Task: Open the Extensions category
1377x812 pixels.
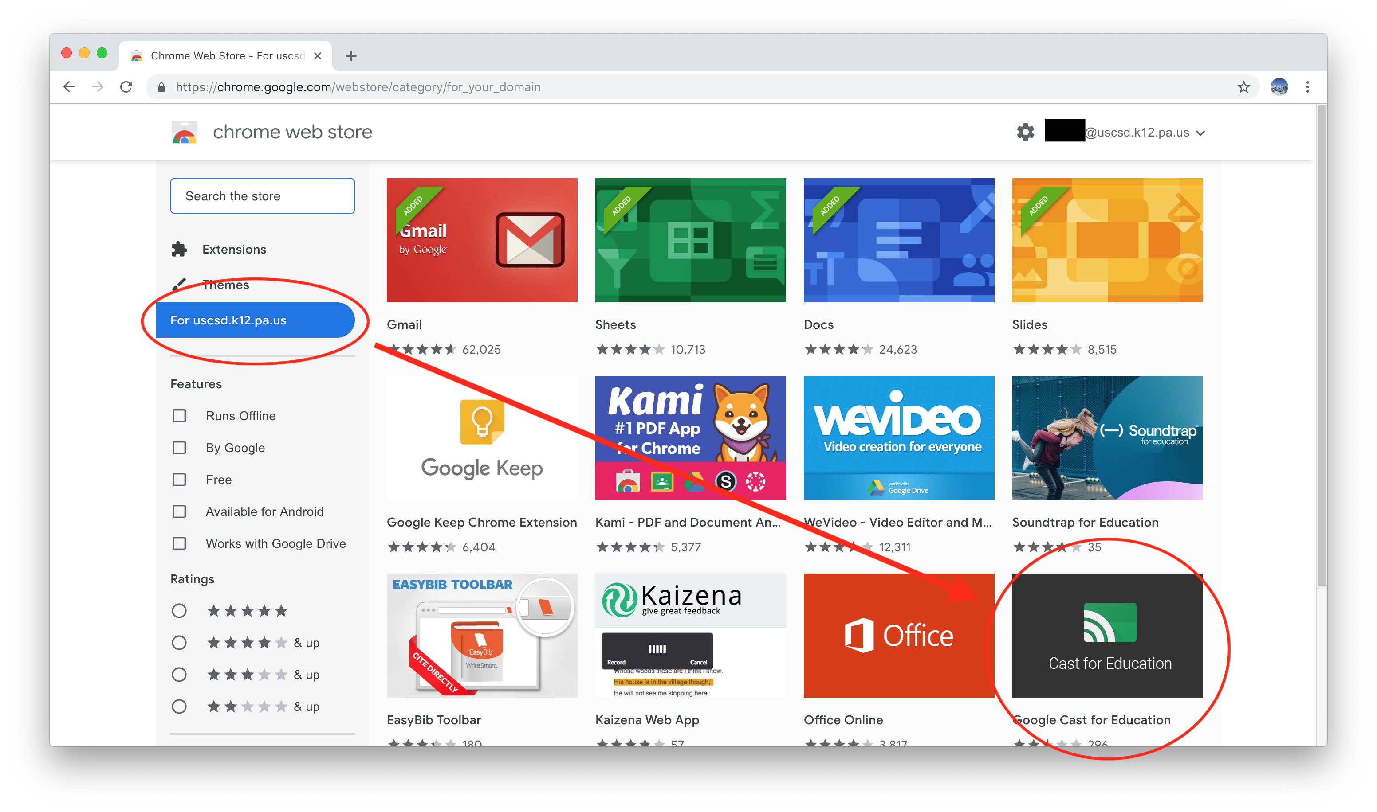Action: 234,250
